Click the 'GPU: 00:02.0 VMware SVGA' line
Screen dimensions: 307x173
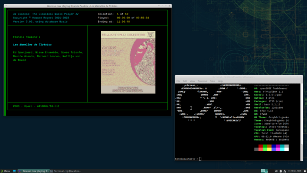pyautogui.click(x=272, y=137)
